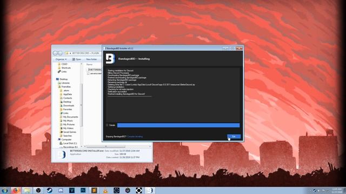
Task: Open the Organize dropdown in Explorer
Action: [61, 59]
